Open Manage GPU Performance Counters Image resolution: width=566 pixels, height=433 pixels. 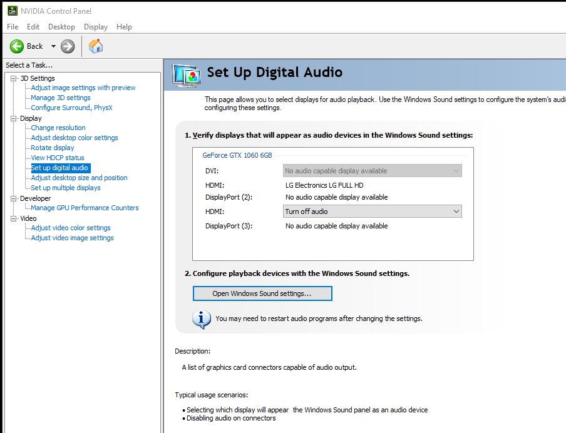pos(85,208)
